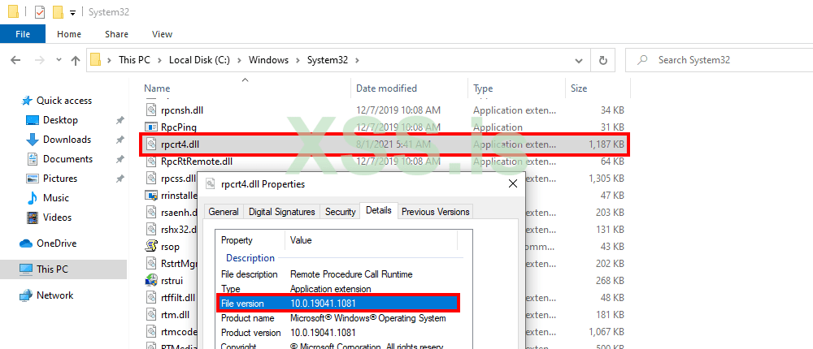Open the recent locations dropdown arrow
Viewport: 813px width, 349px height.
click(59, 60)
